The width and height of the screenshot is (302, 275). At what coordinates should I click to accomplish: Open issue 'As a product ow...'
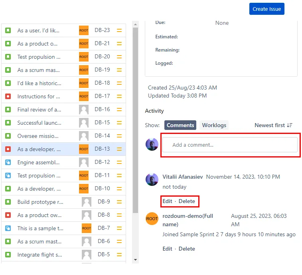(x=39, y=215)
